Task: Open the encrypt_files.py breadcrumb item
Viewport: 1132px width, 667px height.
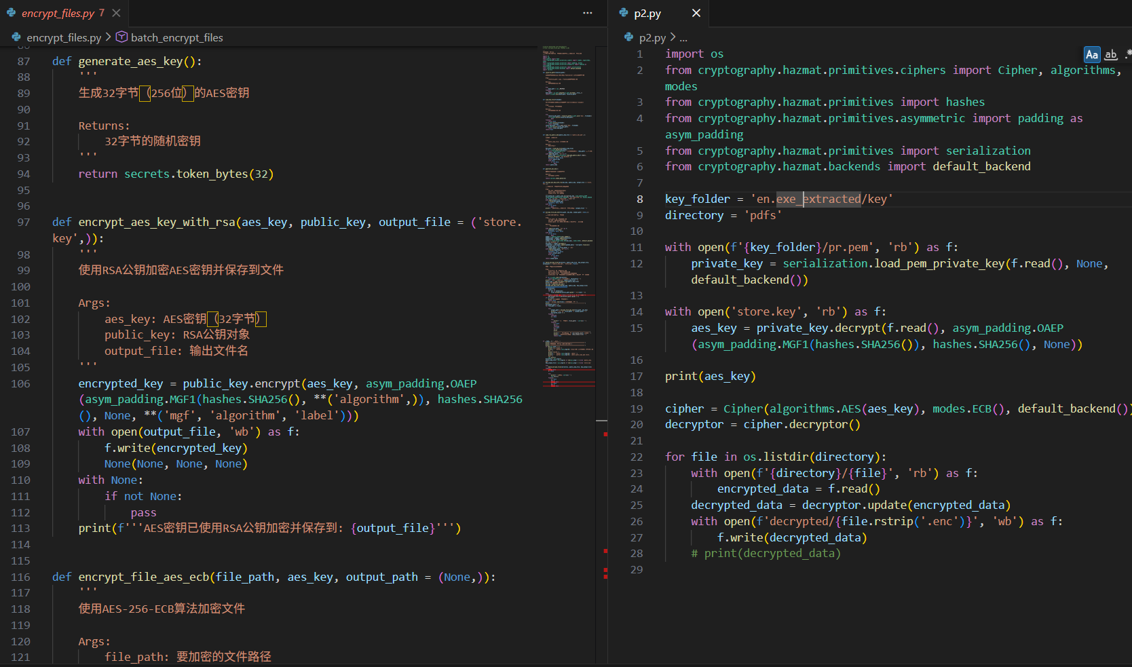Action: [64, 37]
